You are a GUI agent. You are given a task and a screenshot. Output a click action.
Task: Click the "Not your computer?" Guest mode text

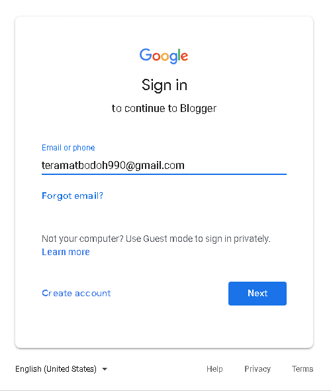[156, 239]
